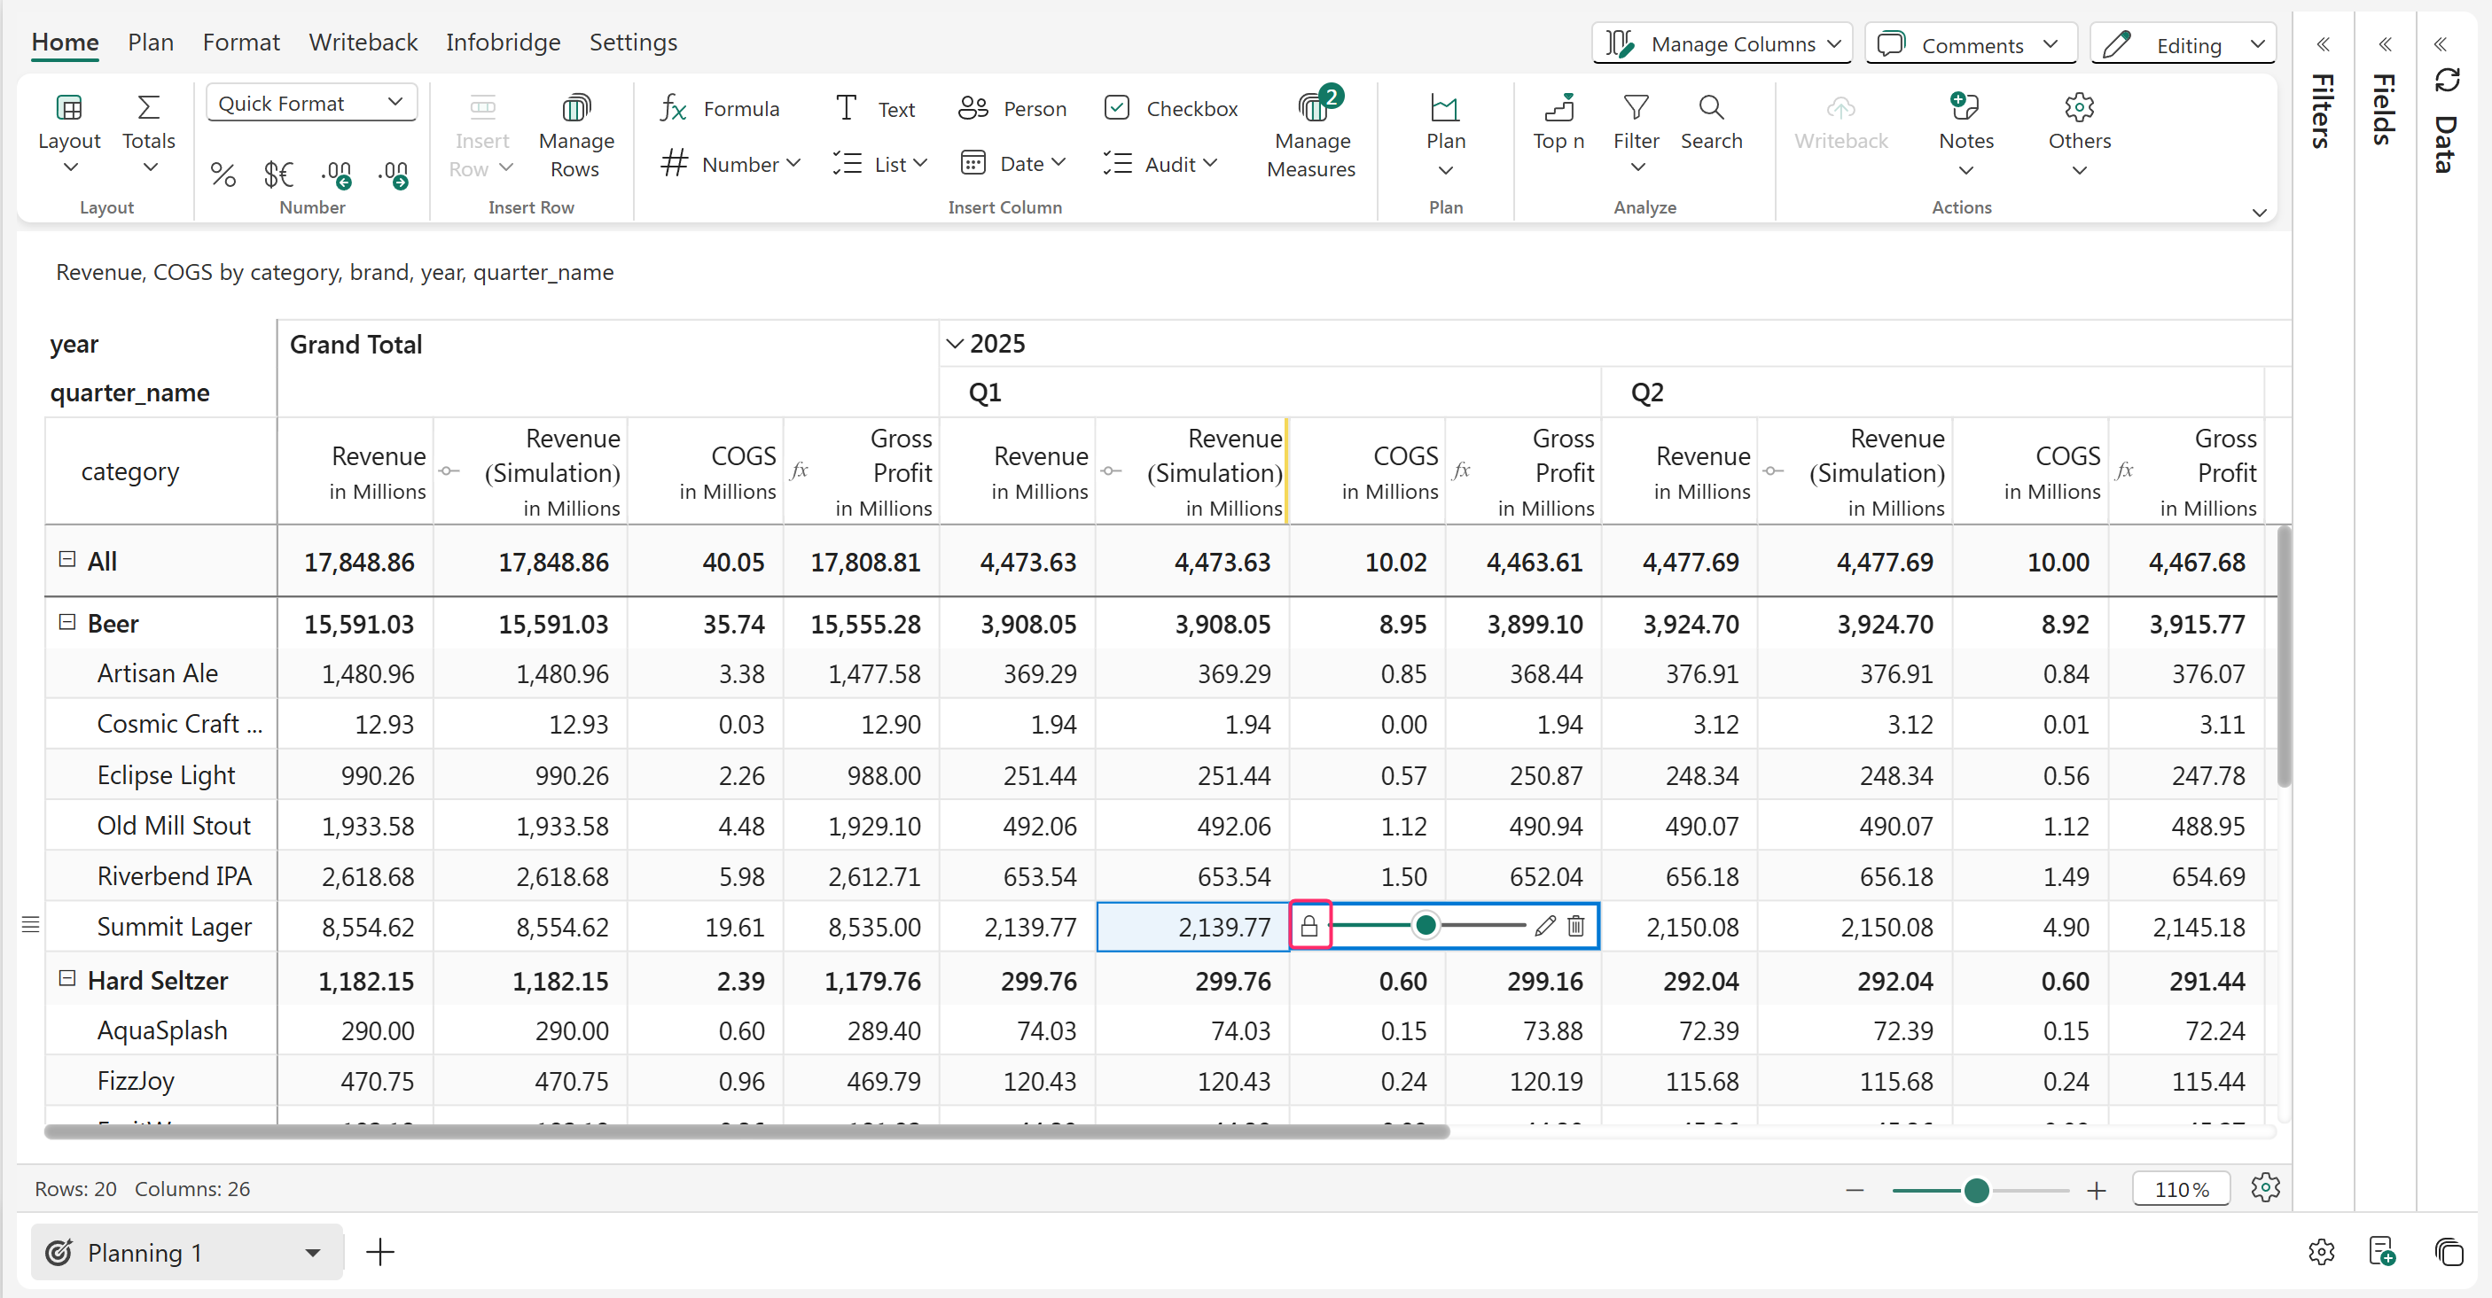Collapse the Hard Seltzer category
The image size is (2492, 1298).
66,979
